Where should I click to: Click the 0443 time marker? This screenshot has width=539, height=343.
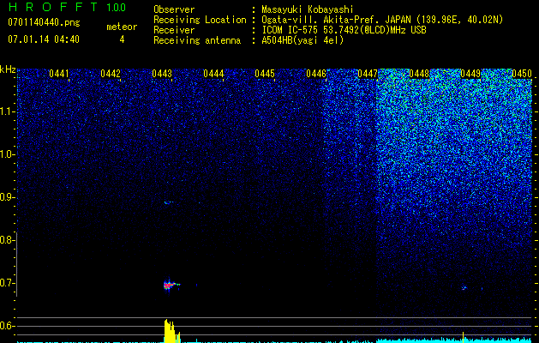coord(162,74)
